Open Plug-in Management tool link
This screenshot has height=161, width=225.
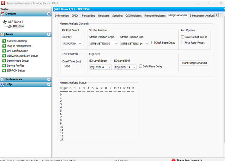pyautogui.click(x=19, y=46)
